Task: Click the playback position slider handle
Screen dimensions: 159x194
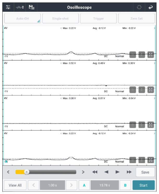Action: pyautogui.click(x=26, y=172)
